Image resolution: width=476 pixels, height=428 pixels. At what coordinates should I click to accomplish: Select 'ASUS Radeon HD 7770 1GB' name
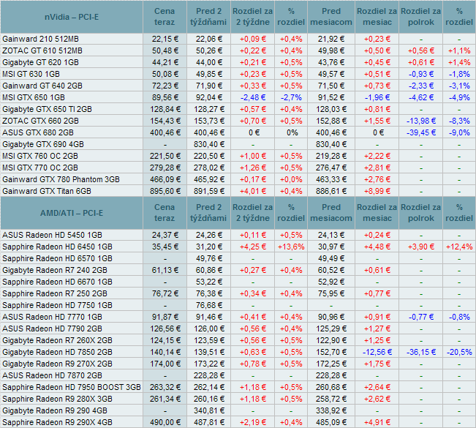point(52,317)
